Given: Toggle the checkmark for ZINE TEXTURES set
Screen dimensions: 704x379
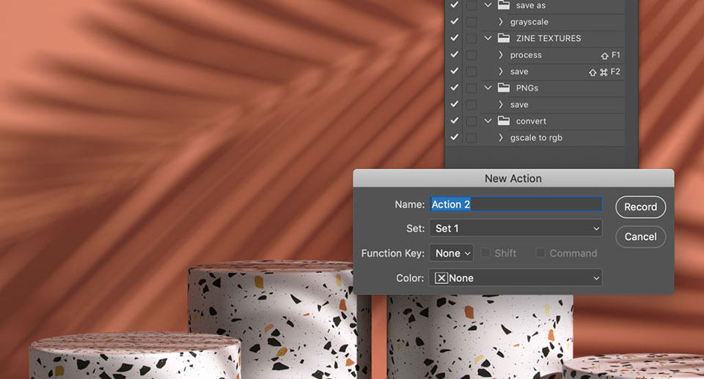Looking at the screenshot, I should point(455,38).
